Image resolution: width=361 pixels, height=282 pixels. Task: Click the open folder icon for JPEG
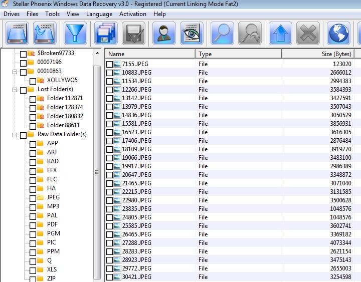pyautogui.click(x=41, y=197)
